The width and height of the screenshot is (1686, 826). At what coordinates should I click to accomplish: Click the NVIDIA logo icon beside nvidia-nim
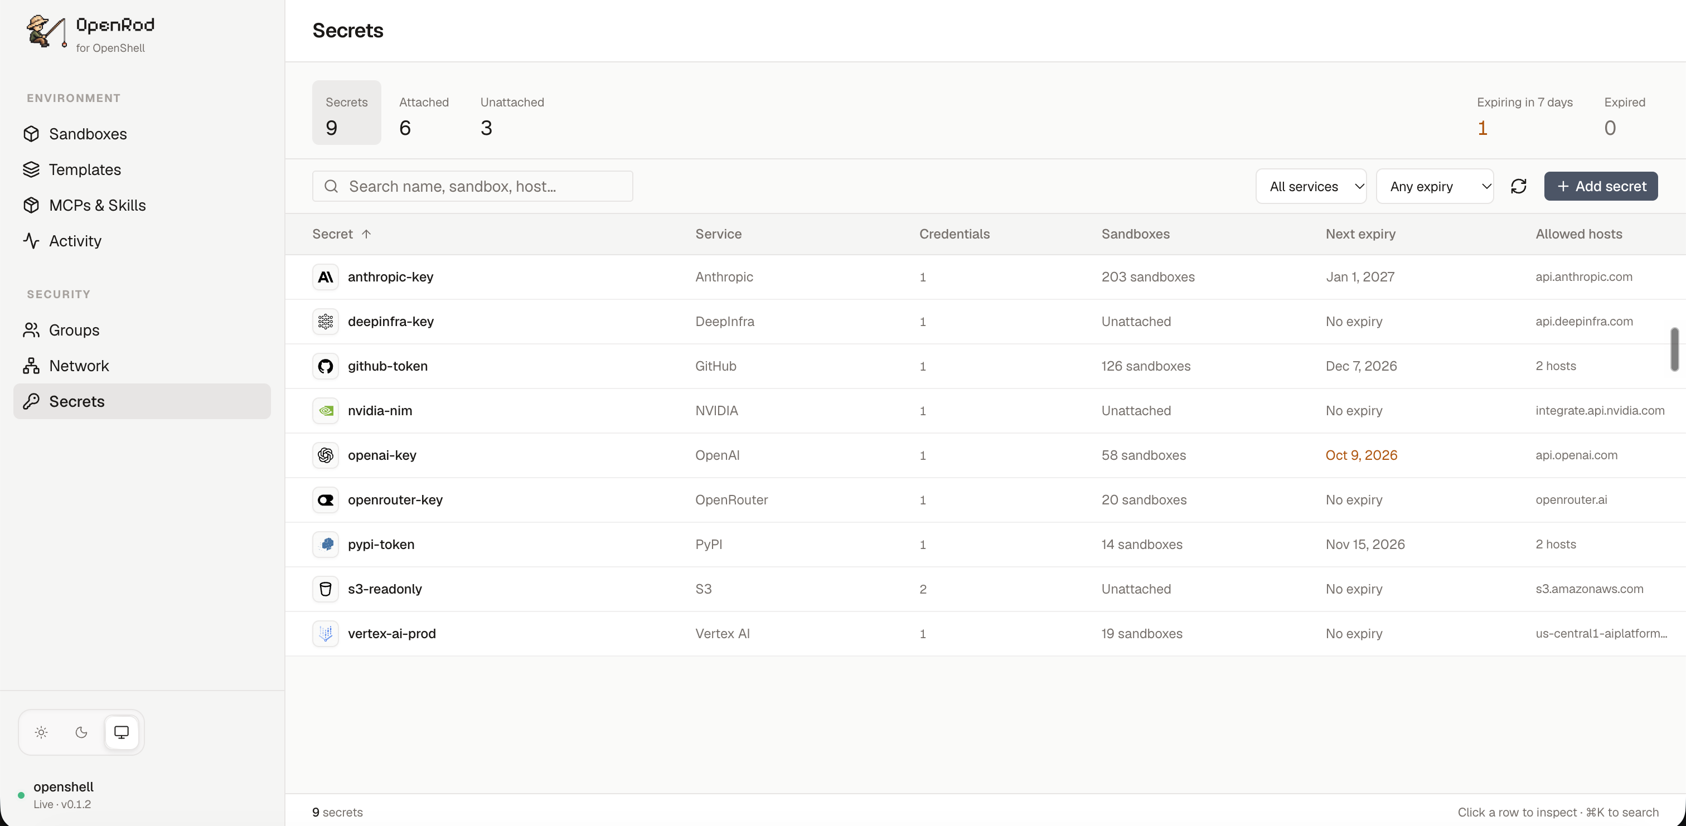click(x=325, y=410)
